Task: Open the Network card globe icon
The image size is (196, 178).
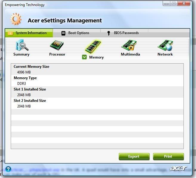Action: (165, 45)
